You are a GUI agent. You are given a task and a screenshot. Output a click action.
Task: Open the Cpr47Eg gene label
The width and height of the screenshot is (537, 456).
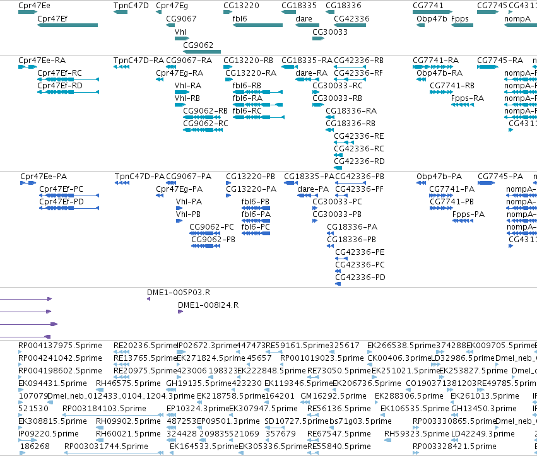pyautogui.click(x=172, y=6)
